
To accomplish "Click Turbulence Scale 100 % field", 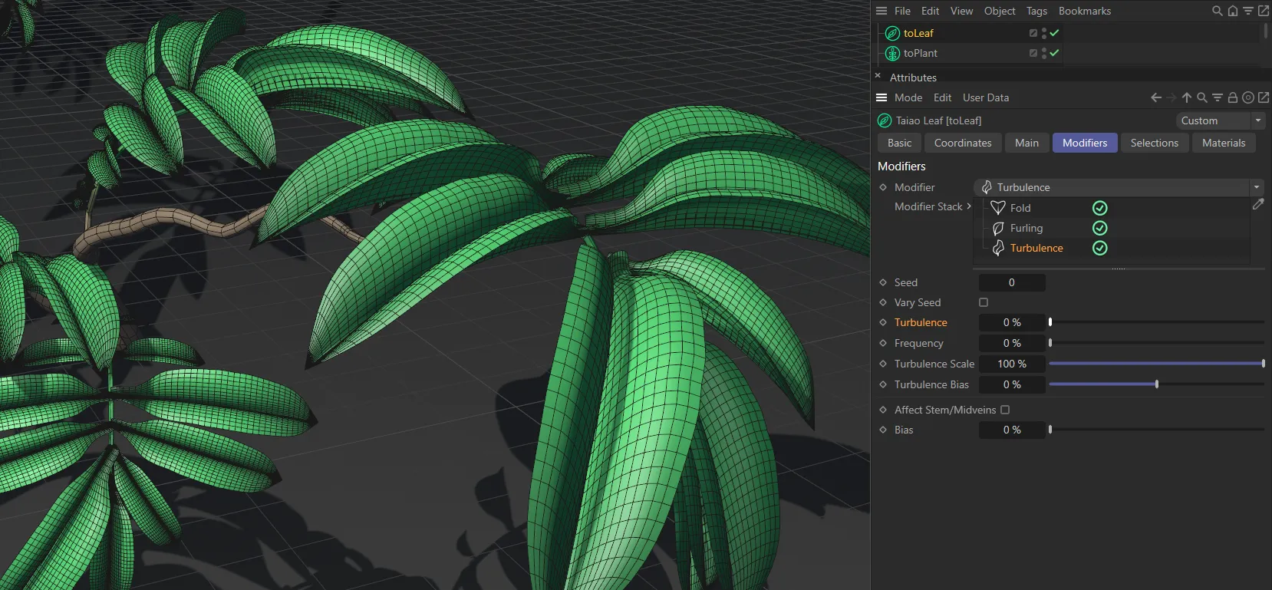I will [x=1012, y=364].
